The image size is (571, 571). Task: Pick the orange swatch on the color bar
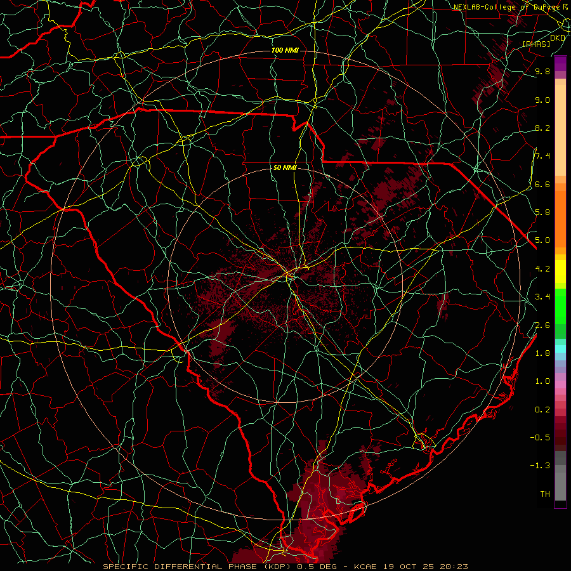coord(560,218)
